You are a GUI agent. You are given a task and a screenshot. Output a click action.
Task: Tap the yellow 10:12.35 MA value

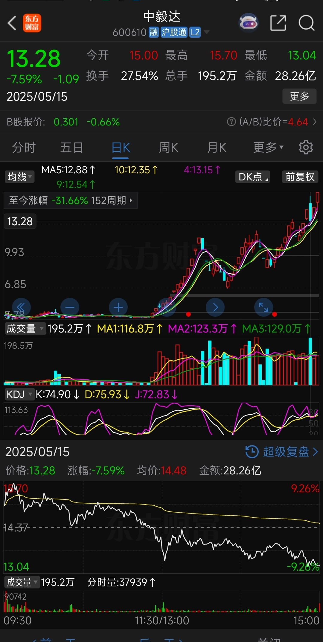(136, 170)
